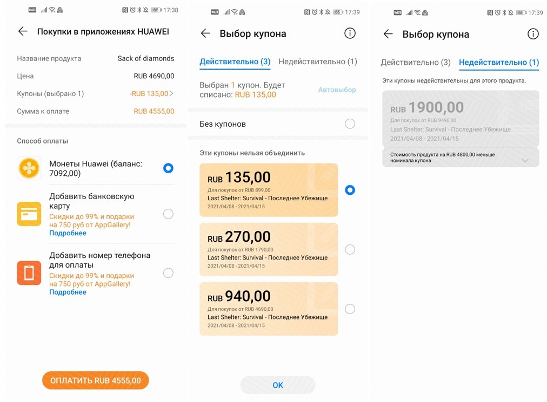
Task: Confirm coupon choice with OK button
Action: (x=278, y=385)
